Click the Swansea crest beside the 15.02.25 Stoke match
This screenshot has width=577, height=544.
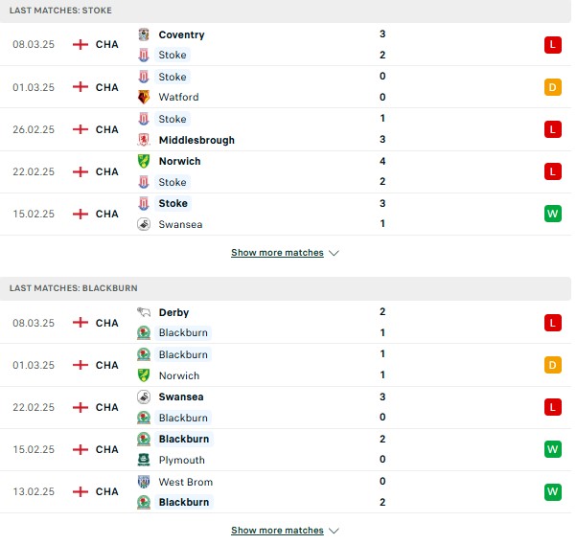click(x=144, y=224)
